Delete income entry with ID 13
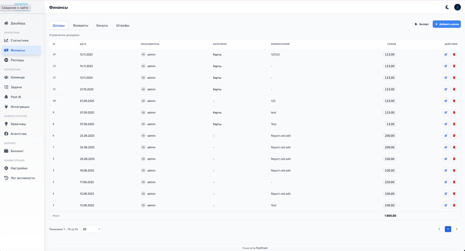 coord(454,66)
